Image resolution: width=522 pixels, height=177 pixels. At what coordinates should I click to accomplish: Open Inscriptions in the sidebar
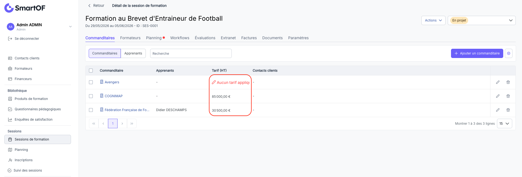(20, 160)
